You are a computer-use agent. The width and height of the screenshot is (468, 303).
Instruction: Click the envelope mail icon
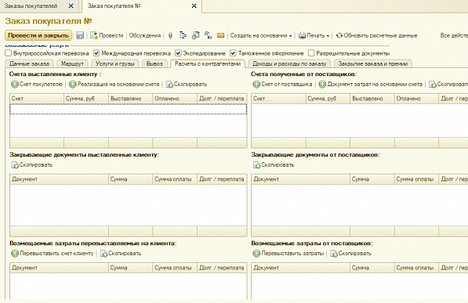point(220,35)
